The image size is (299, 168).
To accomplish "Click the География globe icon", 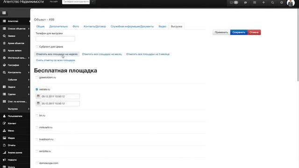I will tap(4, 65).
